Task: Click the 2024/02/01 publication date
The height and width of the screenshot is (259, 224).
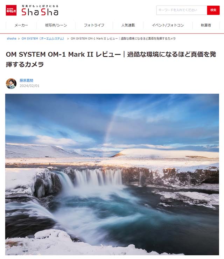Action: (29, 86)
